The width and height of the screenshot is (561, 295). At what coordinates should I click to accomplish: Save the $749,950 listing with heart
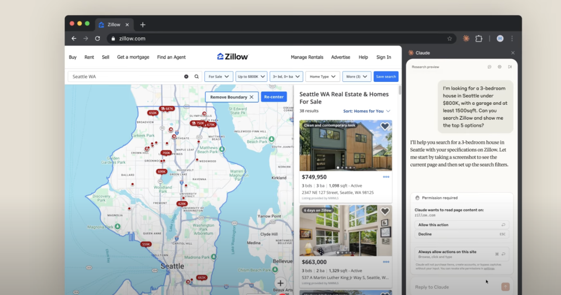384,126
